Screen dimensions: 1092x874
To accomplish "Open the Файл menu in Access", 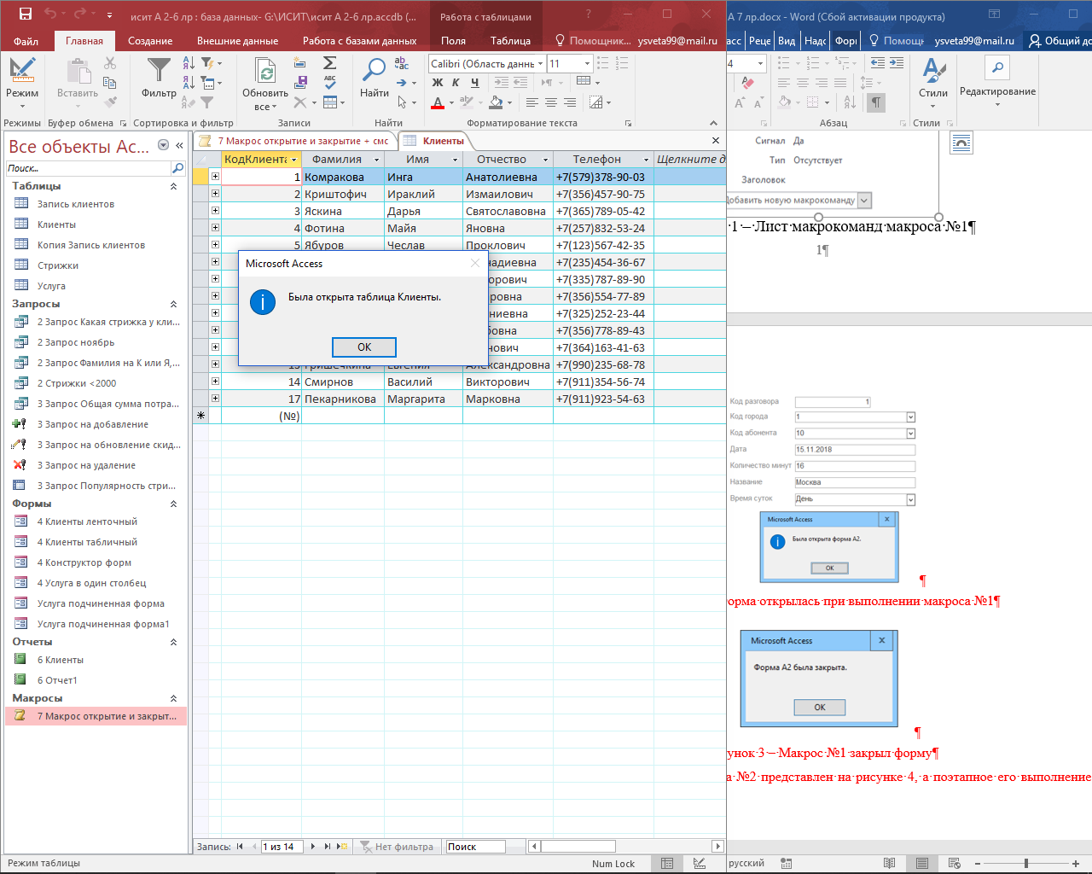I will tap(26, 41).
